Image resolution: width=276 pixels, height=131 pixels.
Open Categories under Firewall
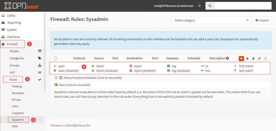tap(17, 58)
